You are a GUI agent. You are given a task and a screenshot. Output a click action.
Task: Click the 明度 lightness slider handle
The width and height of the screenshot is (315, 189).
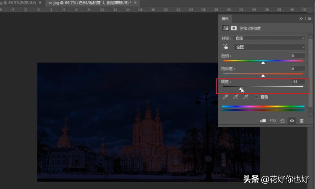tap(241, 89)
